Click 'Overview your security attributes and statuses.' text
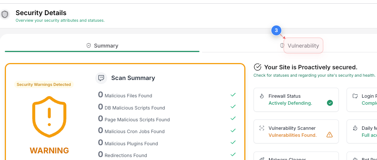 [x=60, y=20]
